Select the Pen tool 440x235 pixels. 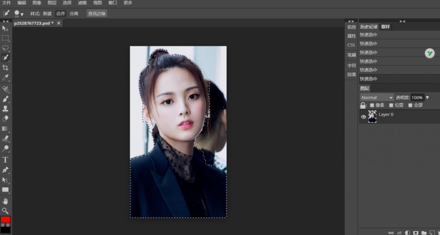click(5, 170)
